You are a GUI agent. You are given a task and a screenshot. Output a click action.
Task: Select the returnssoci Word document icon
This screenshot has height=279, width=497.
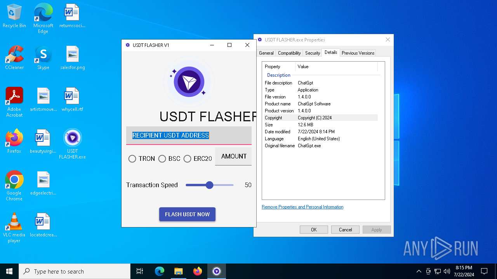click(72, 16)
